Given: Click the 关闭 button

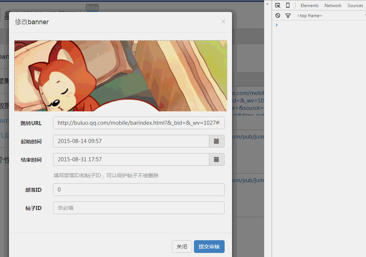Looking at the screenshot, I should (x=182, y=247).
